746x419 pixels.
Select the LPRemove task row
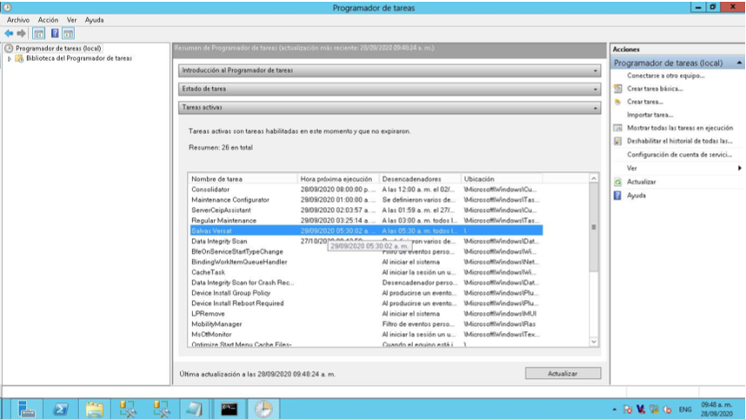(365, 314)
